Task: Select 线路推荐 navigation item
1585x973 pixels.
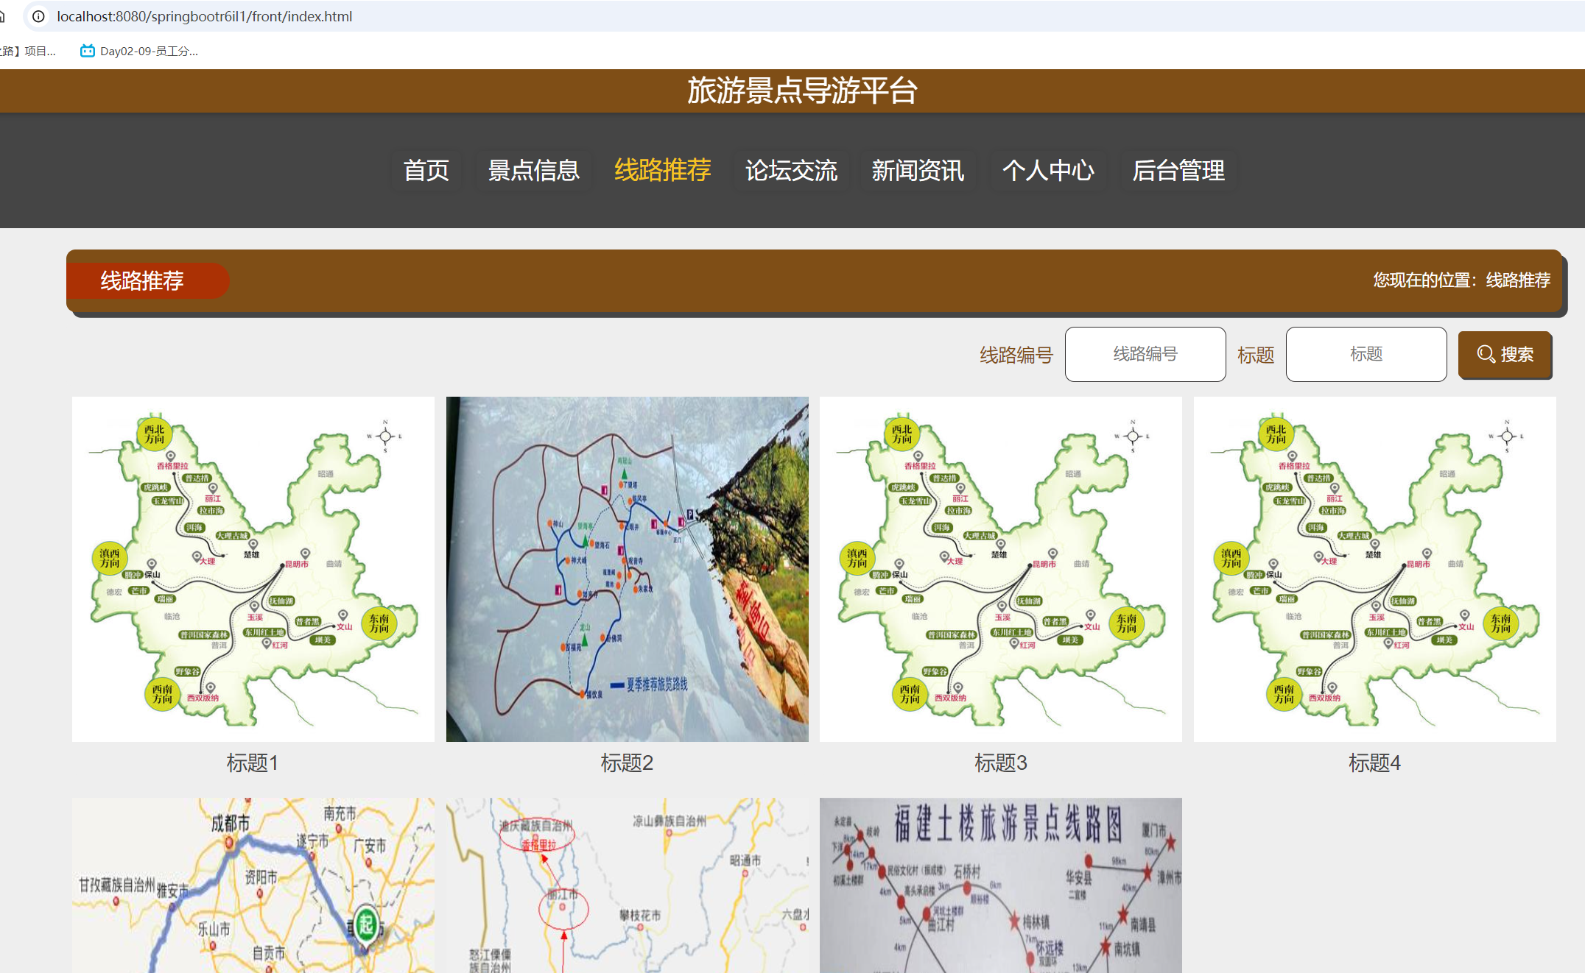Action: (x=661, y=171)
